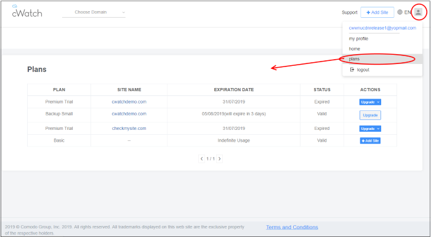Open cwatchdemo.com link in Backup Small row
This screenshot has height=237, width=431.
[x=129, y=114]
